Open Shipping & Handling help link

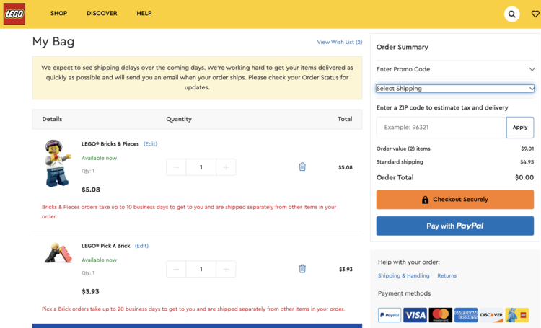[404, 275]
